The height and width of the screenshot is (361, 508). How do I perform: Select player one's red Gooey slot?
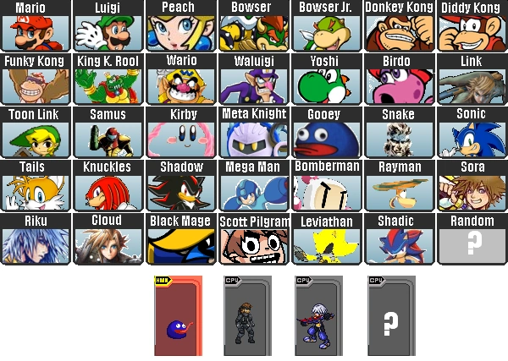178,315
